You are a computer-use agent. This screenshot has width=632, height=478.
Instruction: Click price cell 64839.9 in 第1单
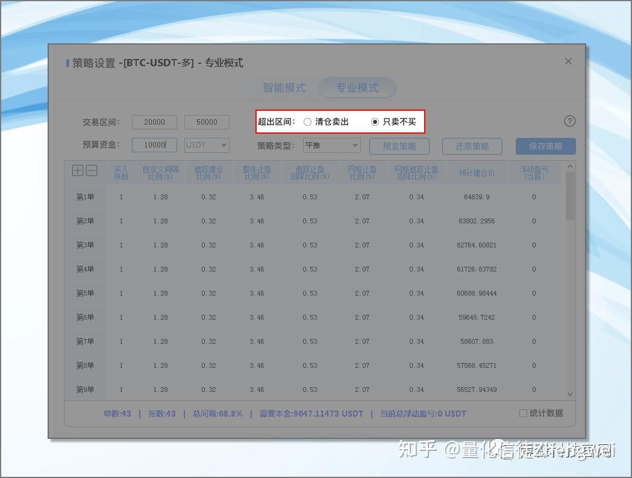pos(477,197)
